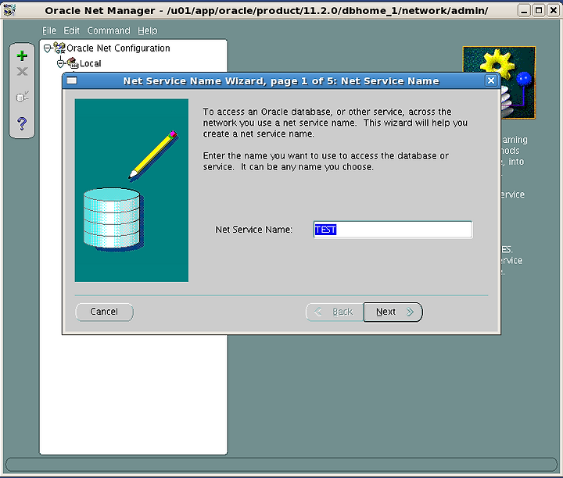The width and height of the screenshot is (563, 478).
Task: Open the Command menu
Action: 109,30
